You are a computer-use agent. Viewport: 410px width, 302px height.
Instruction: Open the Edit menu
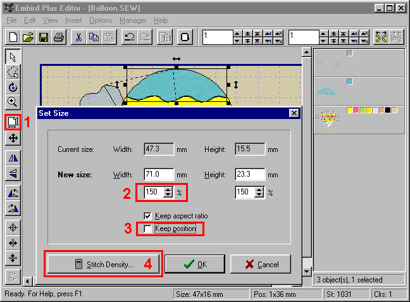[30, 20]
